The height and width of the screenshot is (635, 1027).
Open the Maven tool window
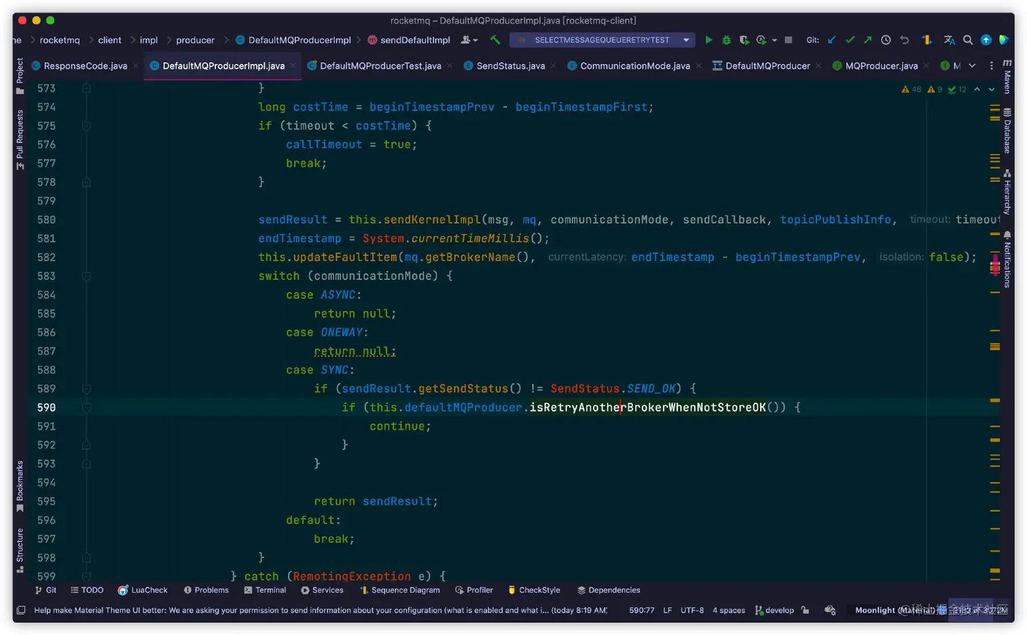pos(1007,76)
